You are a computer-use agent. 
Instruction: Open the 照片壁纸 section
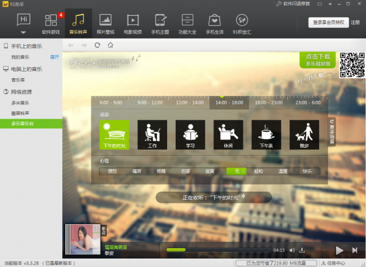coord(106,24)
